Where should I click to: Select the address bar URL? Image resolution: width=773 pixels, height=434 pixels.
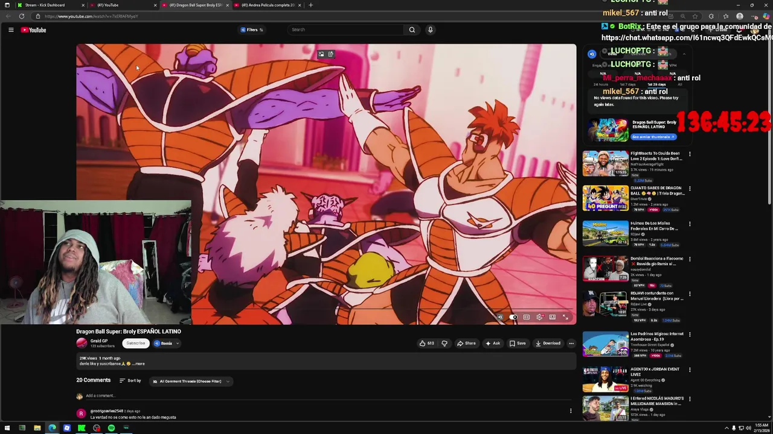point(91,16)
